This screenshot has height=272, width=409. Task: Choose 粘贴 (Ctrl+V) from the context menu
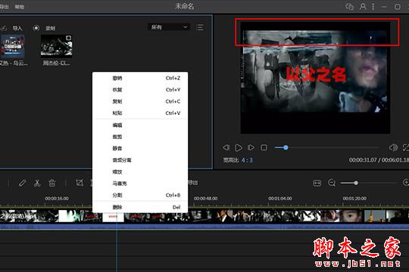point(140,113)
